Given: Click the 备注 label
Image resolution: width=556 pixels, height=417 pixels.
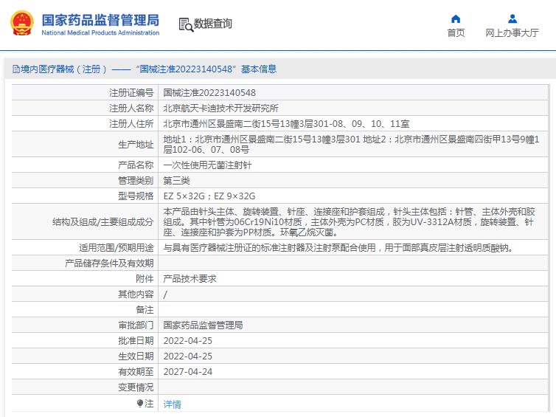Looking at the screenshot, I should point(145,310).
